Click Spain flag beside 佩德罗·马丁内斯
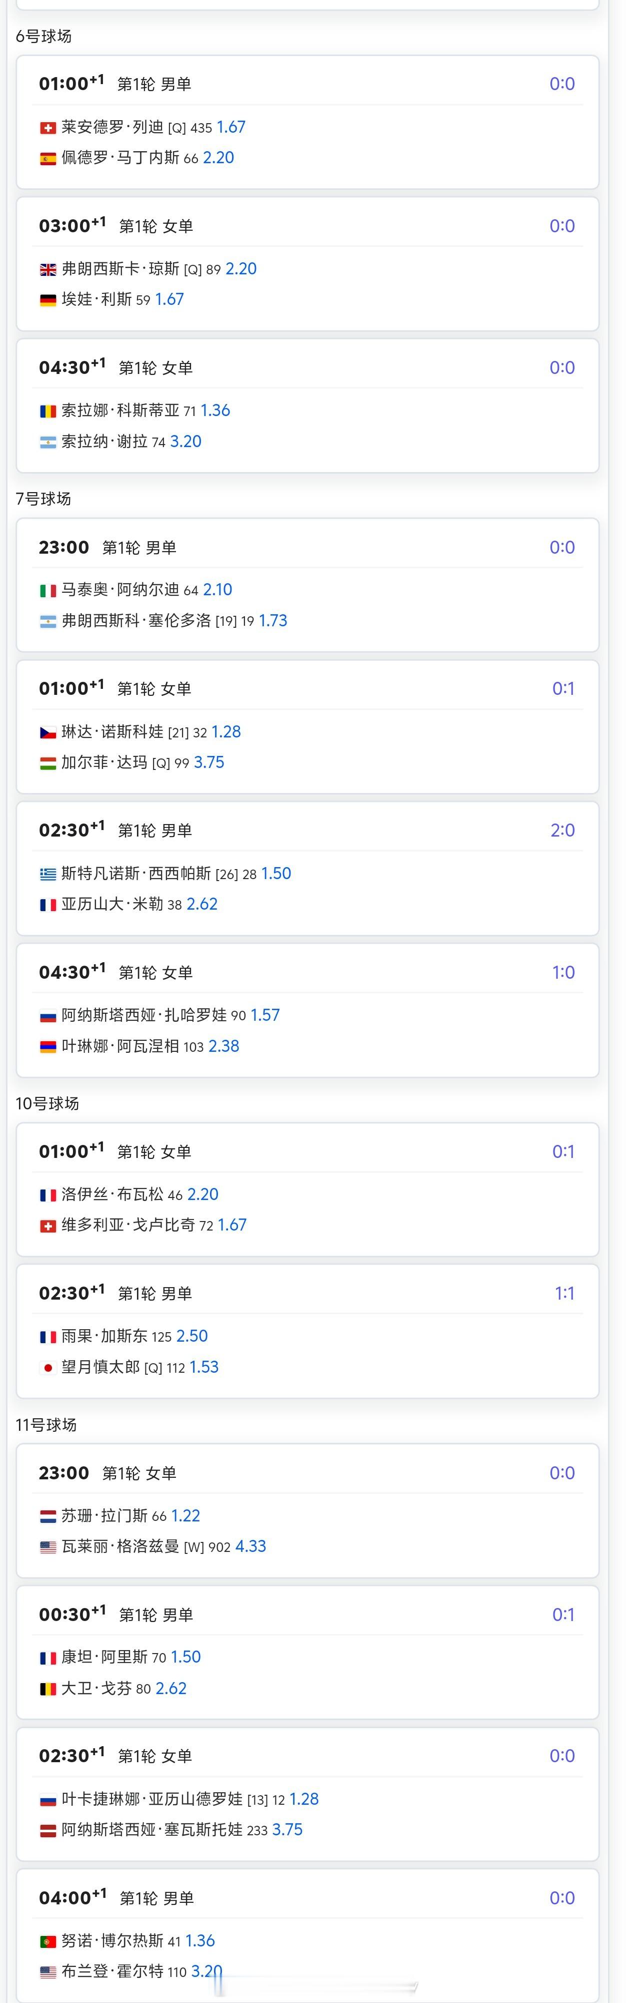 tap(48, 159)
